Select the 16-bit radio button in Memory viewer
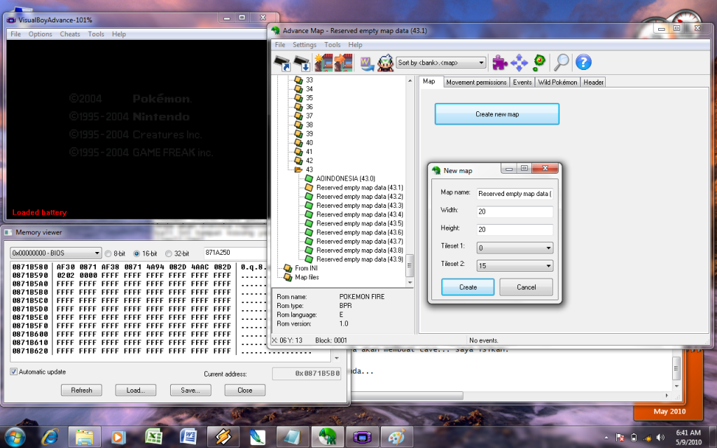717x448 pixels. coord(137,253)
